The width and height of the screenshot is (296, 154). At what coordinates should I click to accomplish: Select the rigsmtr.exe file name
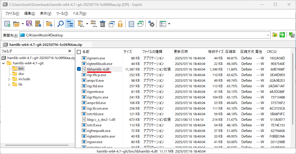click(x=95, y=92)
